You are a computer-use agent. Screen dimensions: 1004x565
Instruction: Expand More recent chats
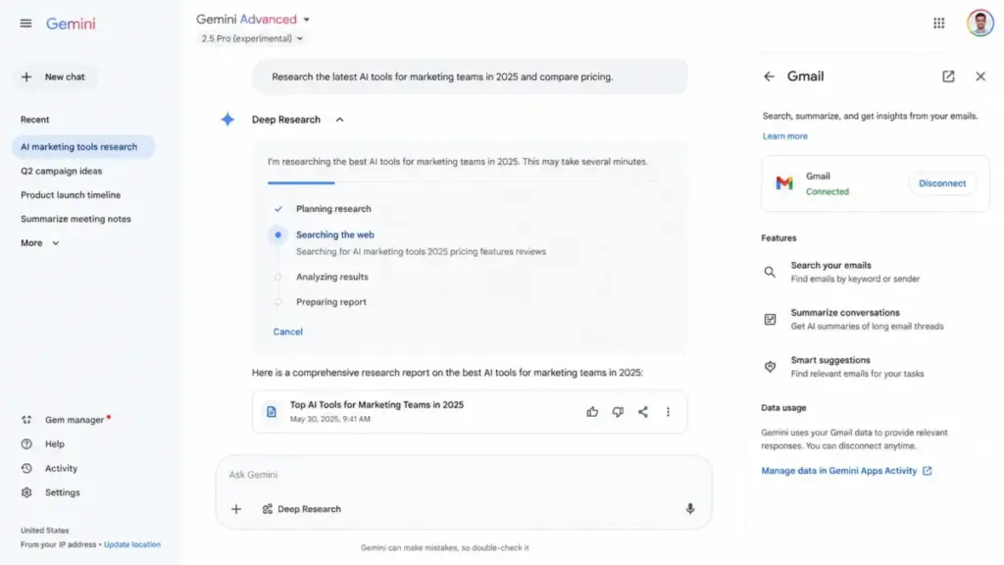[39, 243]
